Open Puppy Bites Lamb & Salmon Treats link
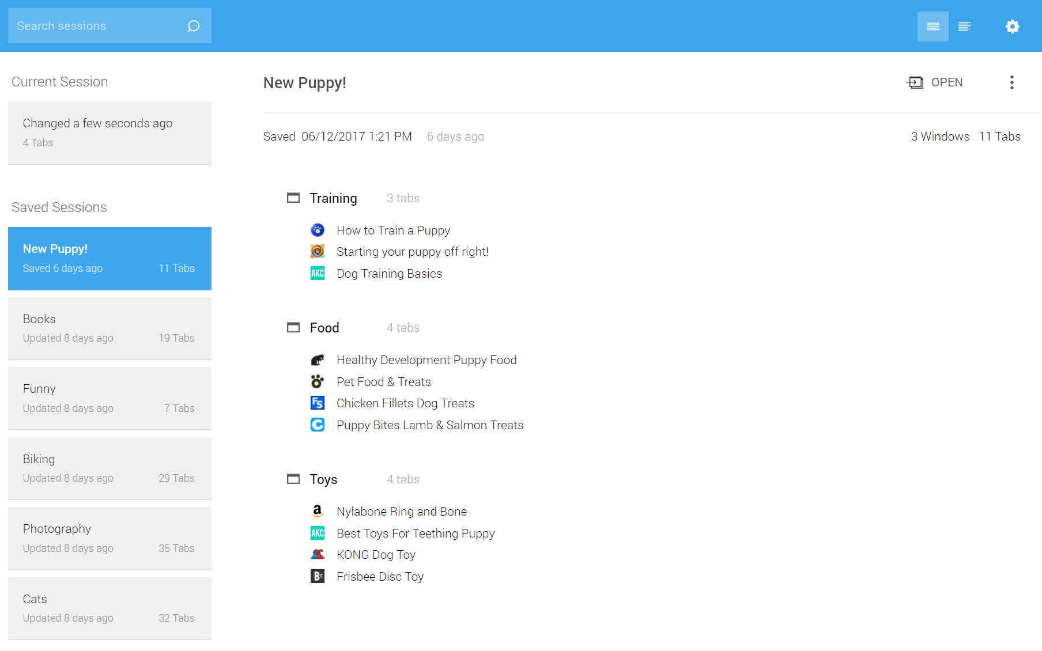Image resolution: width=1042 pixels, height=651 pixels. 430,425
